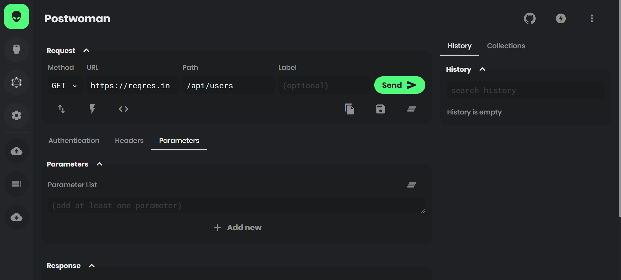The height and width of the screenshot is (280, 621).
Task: Collapse the Parameters section chevron
Action: 99,164
